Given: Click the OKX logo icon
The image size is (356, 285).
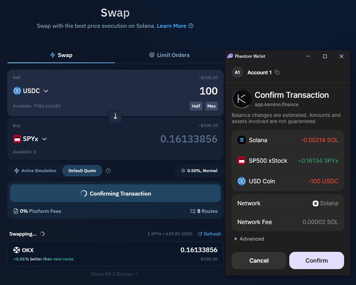Looking at the screenshot, I should tap(17, 250).
